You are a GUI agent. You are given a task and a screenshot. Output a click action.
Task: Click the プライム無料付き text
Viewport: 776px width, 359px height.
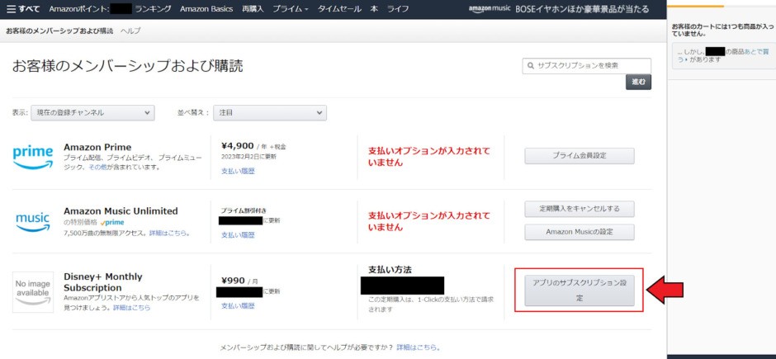pyautogui.click(x=244, y=210)
